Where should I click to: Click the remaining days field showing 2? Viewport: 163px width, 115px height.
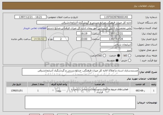pos(61,39)
